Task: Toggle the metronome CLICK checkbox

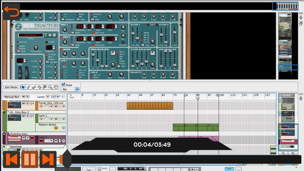Action: click(99, 168)
